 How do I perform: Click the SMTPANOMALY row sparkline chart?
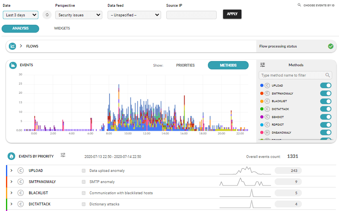click(245, 181)
